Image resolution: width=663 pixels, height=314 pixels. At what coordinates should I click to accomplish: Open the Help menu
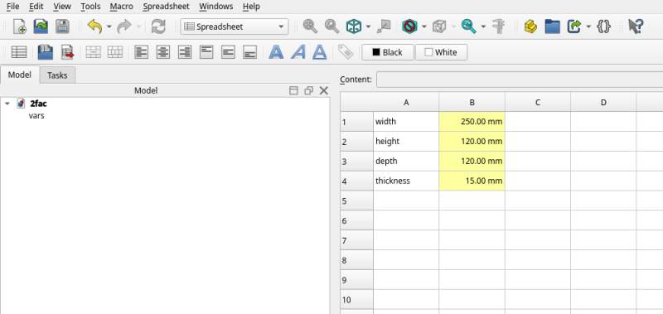coord(251,7)
